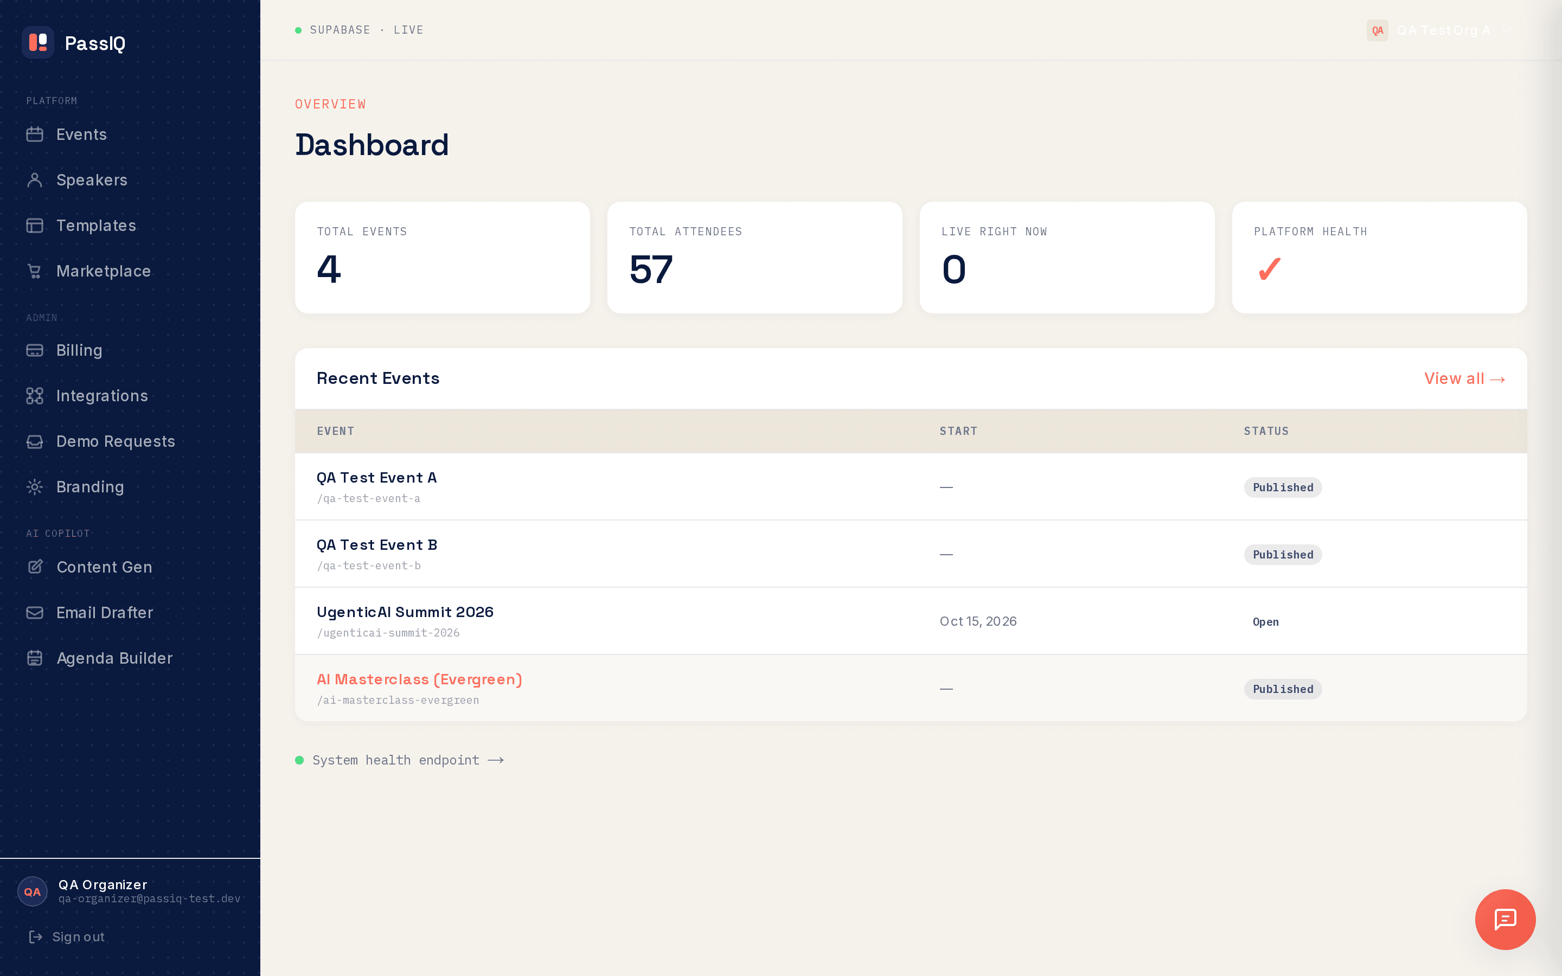This screenshot has height=976, width=1562.
Task: Click the QA Organizer avatar circle
Action: (x=33, y=891)
